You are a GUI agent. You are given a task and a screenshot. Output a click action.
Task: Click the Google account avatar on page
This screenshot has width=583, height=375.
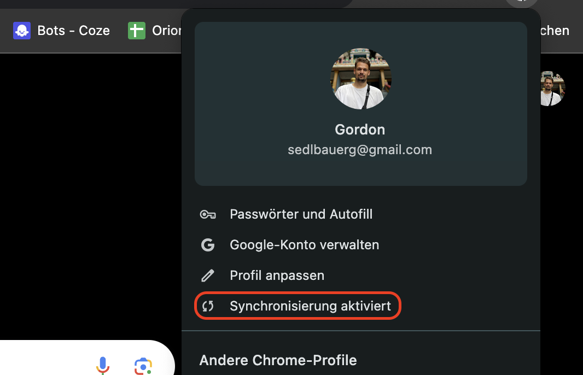[551, 89]
